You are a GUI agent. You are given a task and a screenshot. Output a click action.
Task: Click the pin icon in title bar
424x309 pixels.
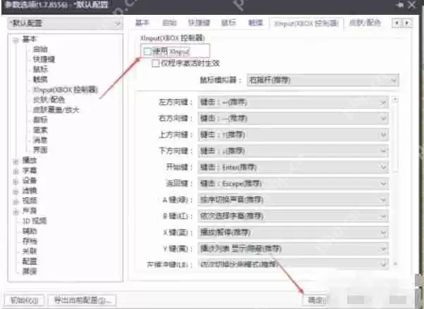[400, 5]
